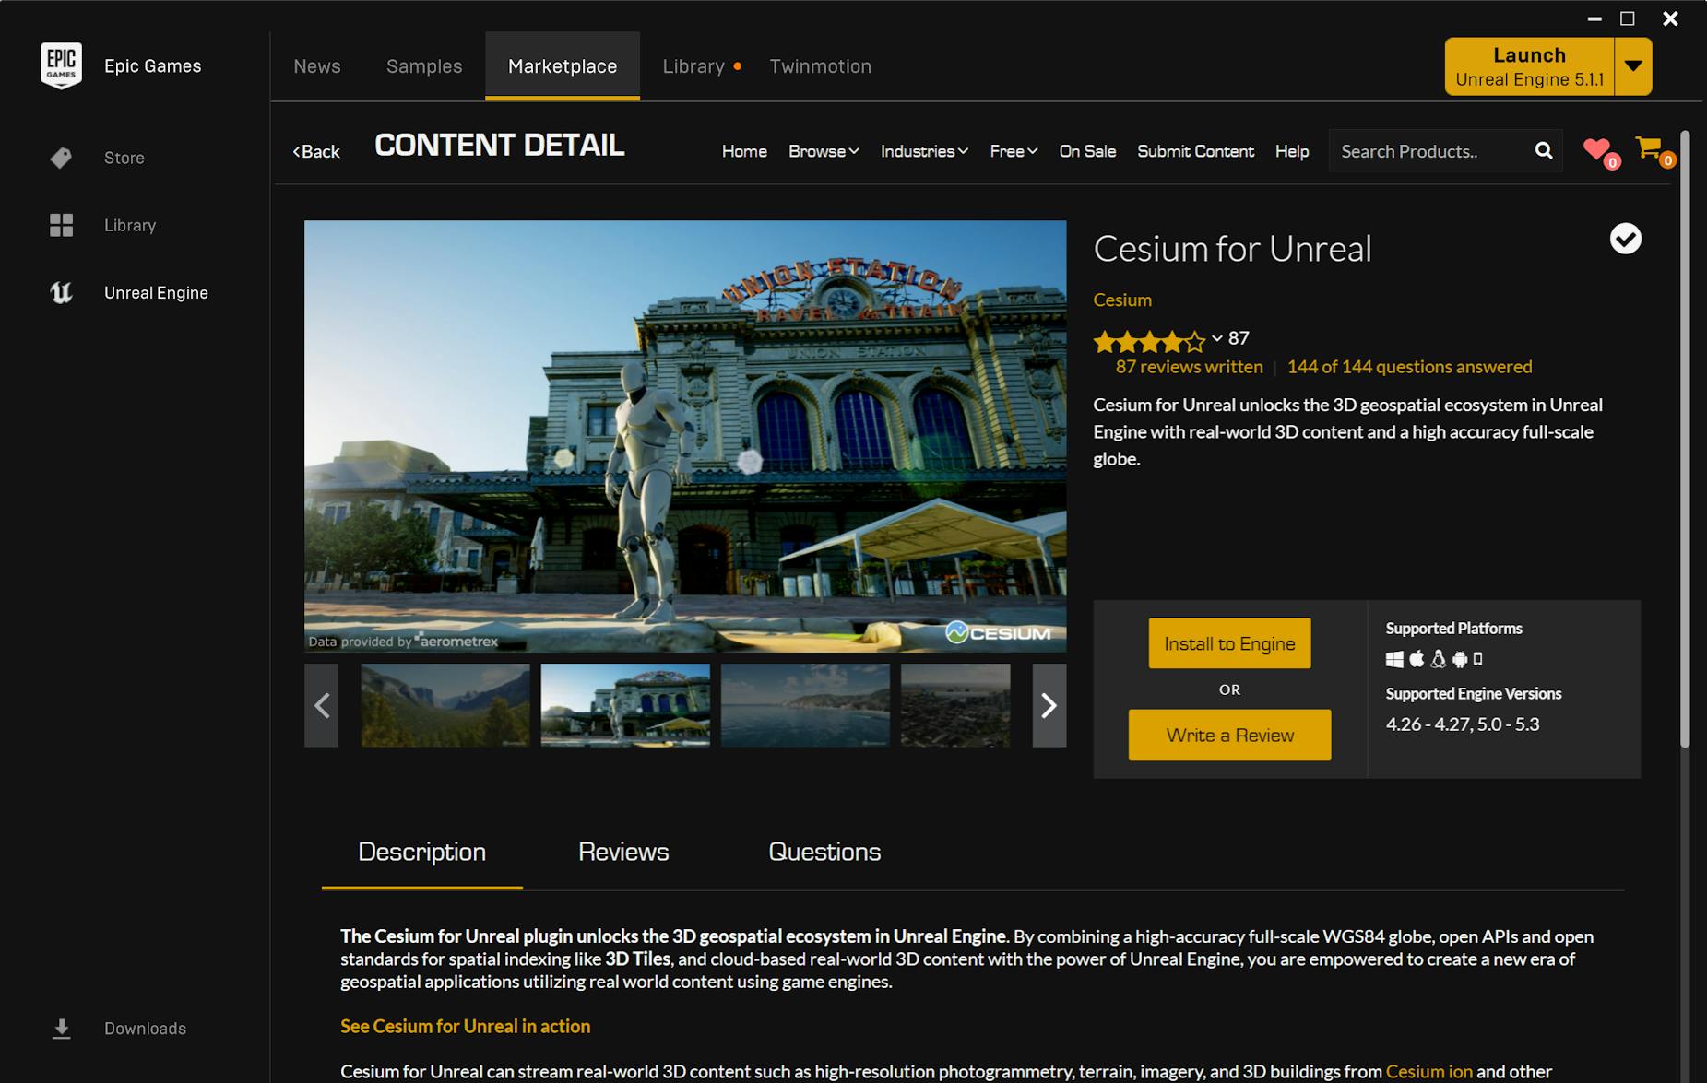Click the next screenshots arrow

click(x=1049, y=705)
